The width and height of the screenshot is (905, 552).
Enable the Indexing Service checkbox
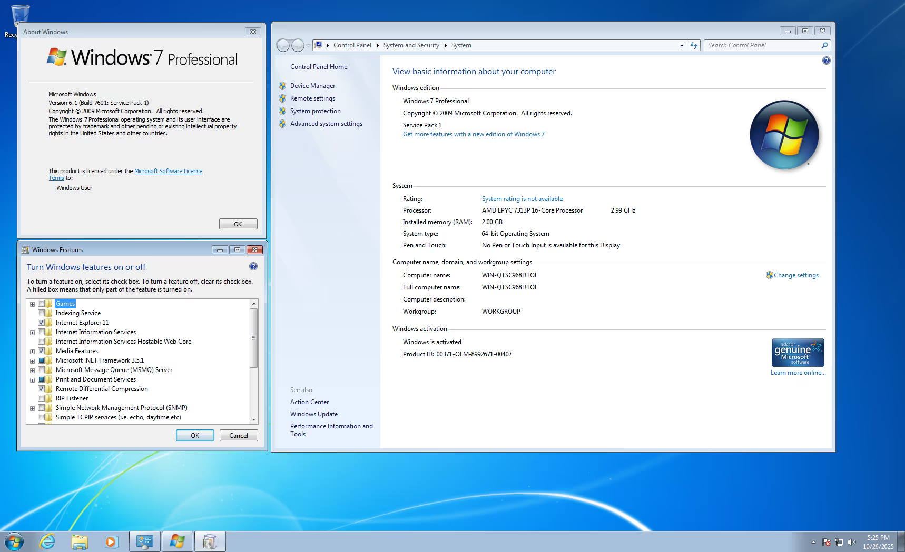click(42, 313)
